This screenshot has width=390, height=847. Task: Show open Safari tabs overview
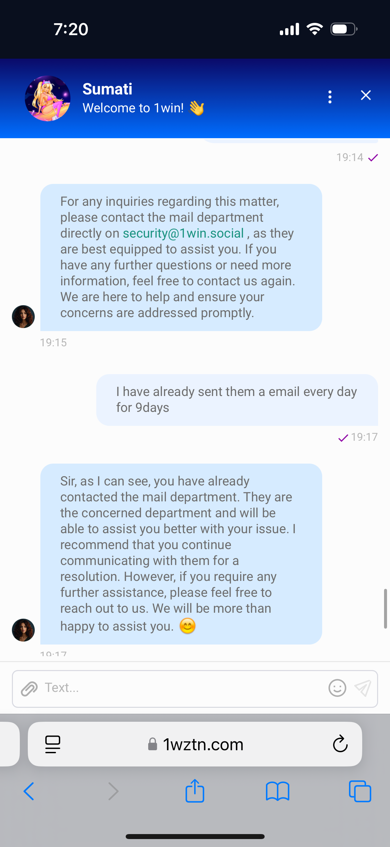pyautogui.click(x=360, y=791)
